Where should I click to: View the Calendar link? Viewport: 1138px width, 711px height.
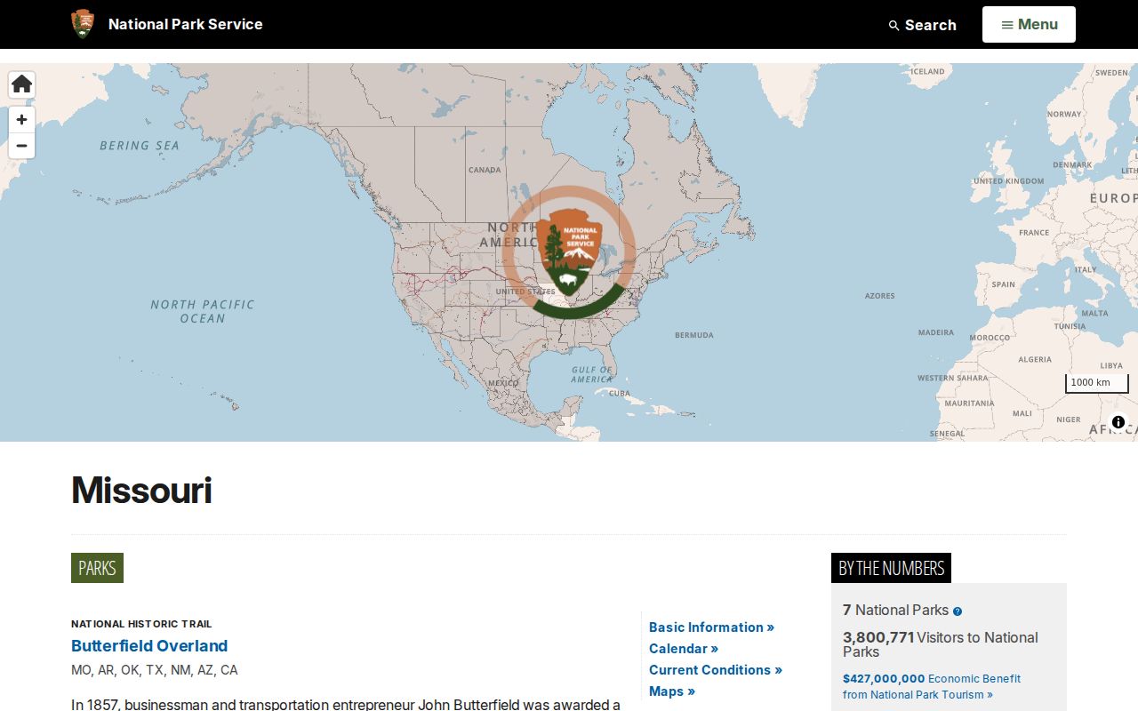pos(684,649)
